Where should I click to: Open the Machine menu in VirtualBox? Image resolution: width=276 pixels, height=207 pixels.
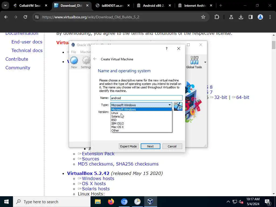point(85,52)
